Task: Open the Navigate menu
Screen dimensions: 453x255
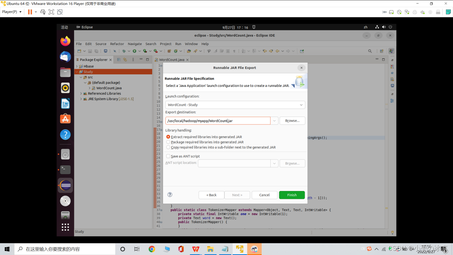Action: click(x=135, y=44)
